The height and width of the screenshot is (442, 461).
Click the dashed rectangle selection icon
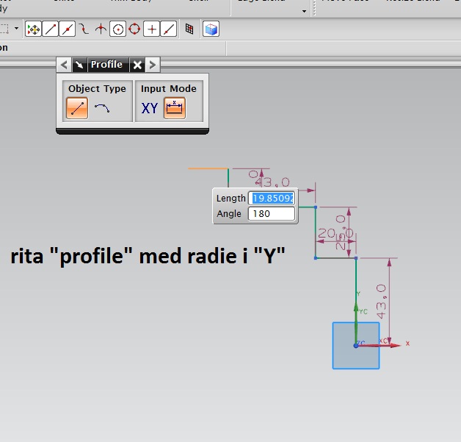click(4, 29)
